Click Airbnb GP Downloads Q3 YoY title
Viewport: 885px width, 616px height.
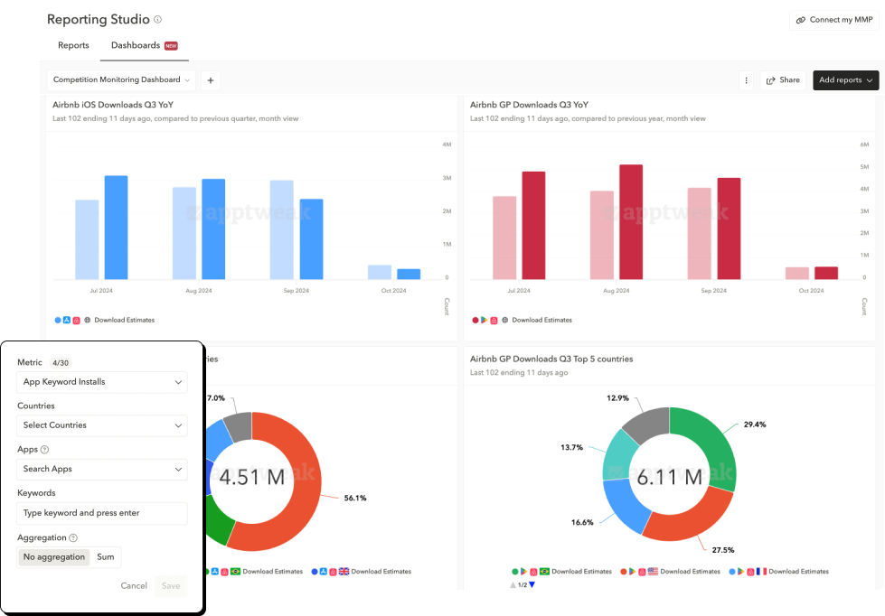pyautogui.click(x=530, y=105)
